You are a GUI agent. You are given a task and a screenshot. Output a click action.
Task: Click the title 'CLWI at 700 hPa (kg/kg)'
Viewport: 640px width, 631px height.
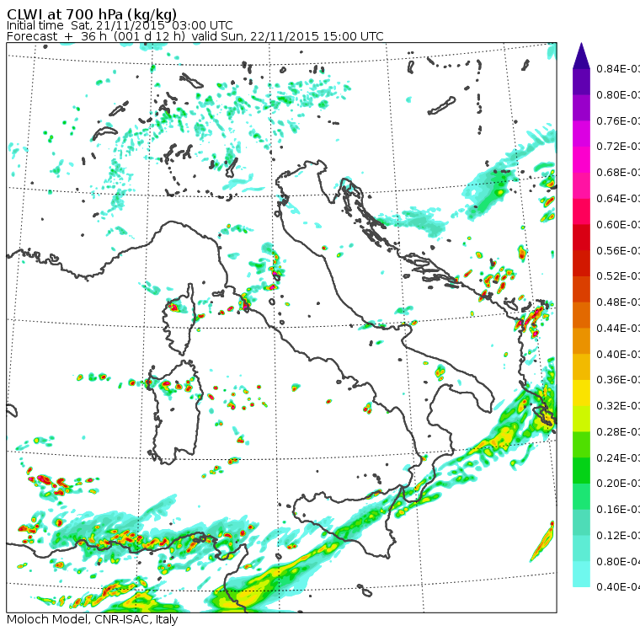[x=92, y=13]
